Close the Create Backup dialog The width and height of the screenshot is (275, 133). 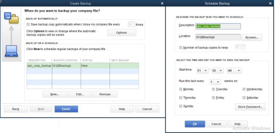[x=162, y=3]
